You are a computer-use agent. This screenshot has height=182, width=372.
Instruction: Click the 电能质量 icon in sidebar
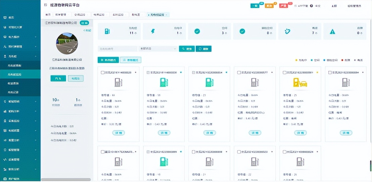pos(5,131)
